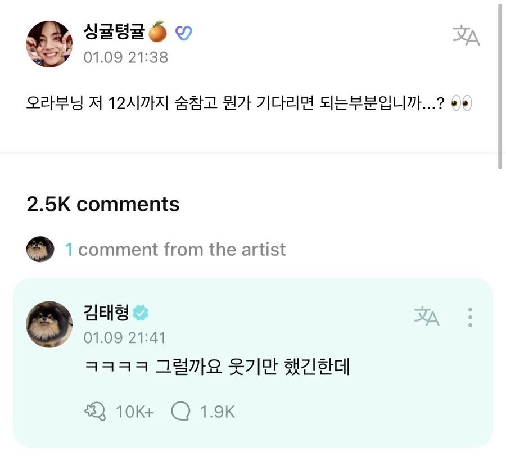Screen dimensions: 506x465
Task: Open the three-dot menu on artist comment
Action: pos(470,317)
